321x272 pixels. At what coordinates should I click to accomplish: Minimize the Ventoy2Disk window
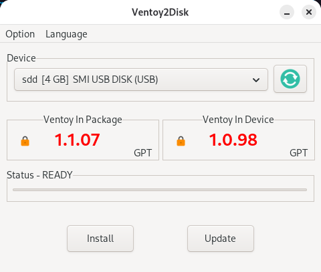287,12
